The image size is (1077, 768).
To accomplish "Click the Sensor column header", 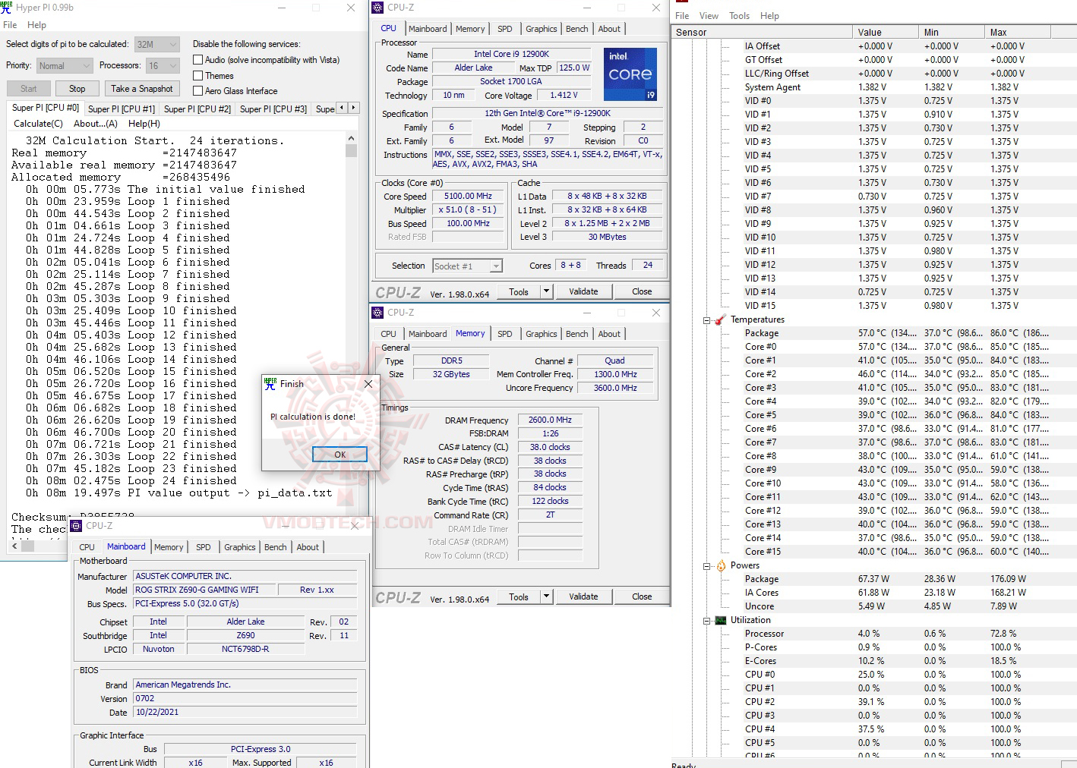I will (763, 32).
